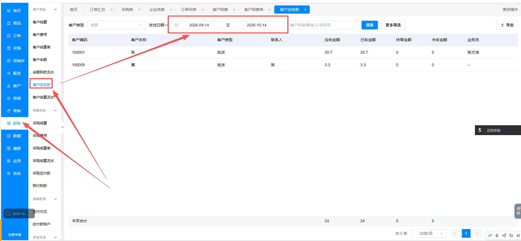521x241 pixels.
Task: Click the calendar icon in date range
Action: click(176, 25)
